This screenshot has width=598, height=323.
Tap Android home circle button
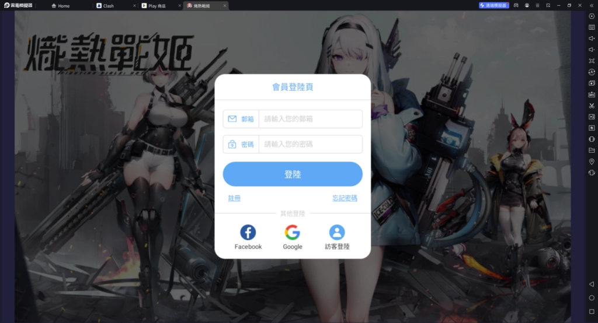[592, 298]
